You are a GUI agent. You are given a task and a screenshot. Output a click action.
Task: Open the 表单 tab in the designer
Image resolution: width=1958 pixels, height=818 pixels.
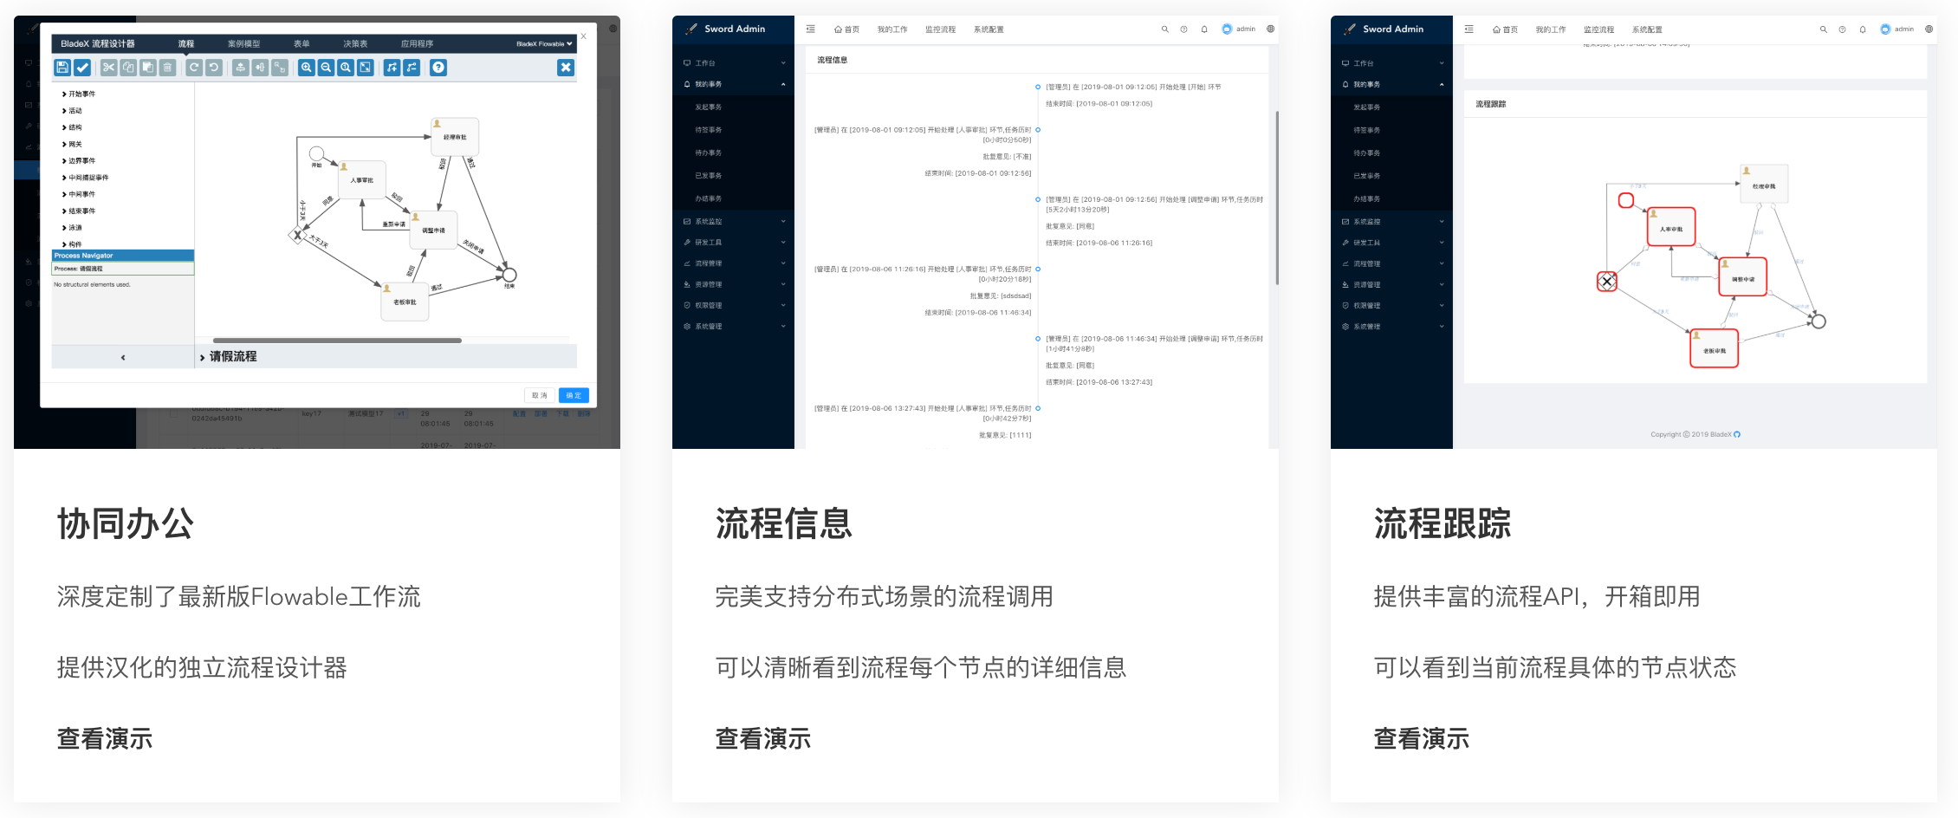pos(301,44)
